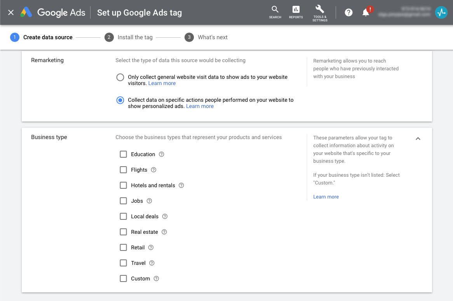
Task: Open the notifications bell
Action: pyautogui.click(x=366, y=12)
